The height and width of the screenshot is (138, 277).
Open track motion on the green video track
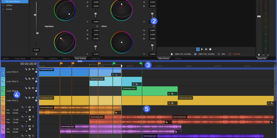[x=26, y=88]
